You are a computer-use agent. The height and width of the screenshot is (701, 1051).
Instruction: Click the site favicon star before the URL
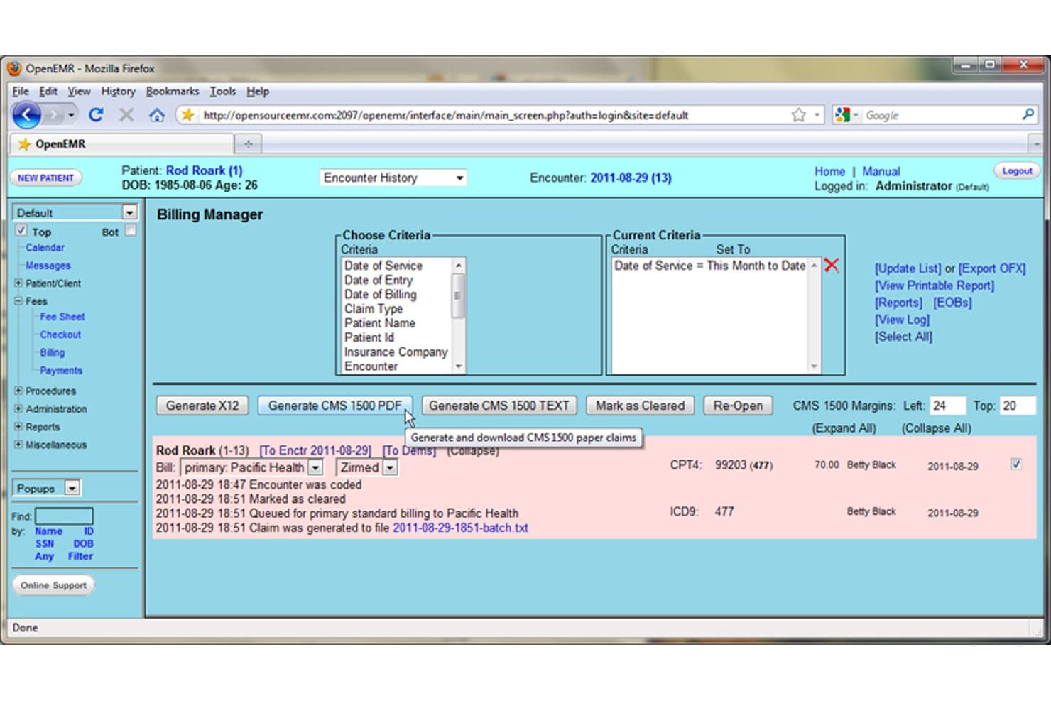pos(187,114)
